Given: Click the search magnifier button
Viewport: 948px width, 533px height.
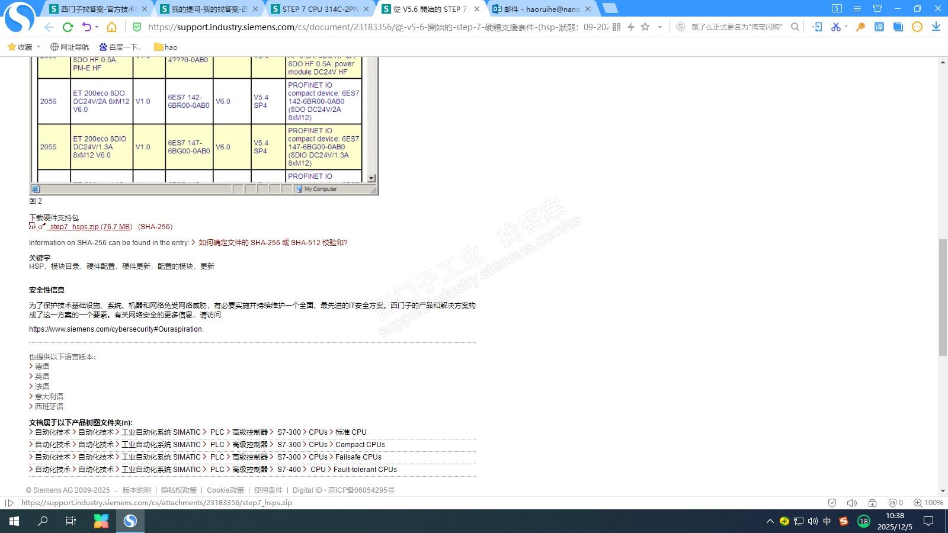Looking at the screenshot, I should [x=795, y=27].
